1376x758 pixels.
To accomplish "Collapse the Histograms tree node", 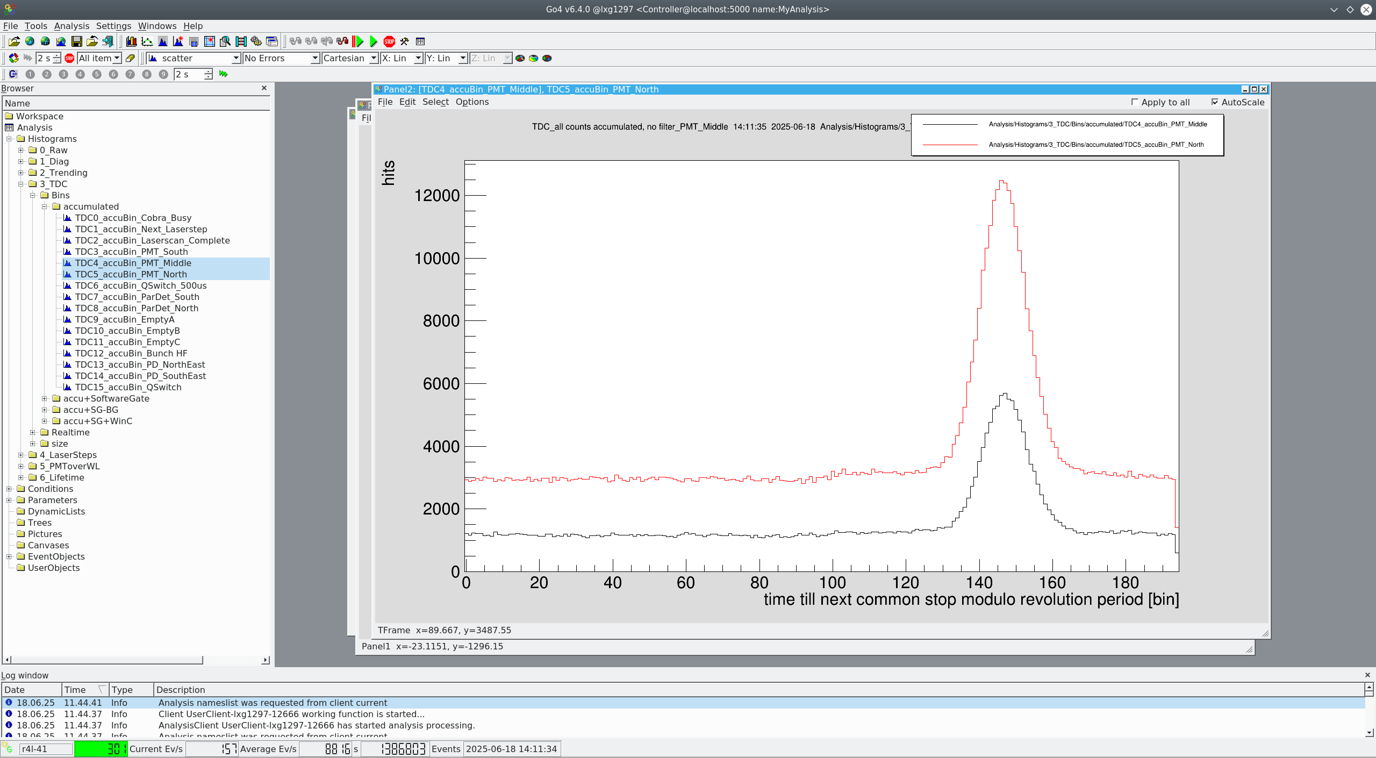I will (9, 139).
